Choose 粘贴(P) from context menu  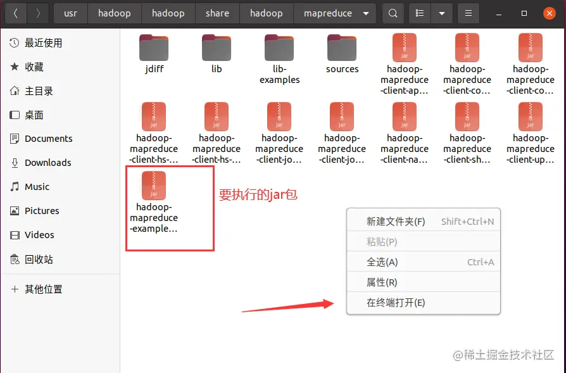(424, 241)
